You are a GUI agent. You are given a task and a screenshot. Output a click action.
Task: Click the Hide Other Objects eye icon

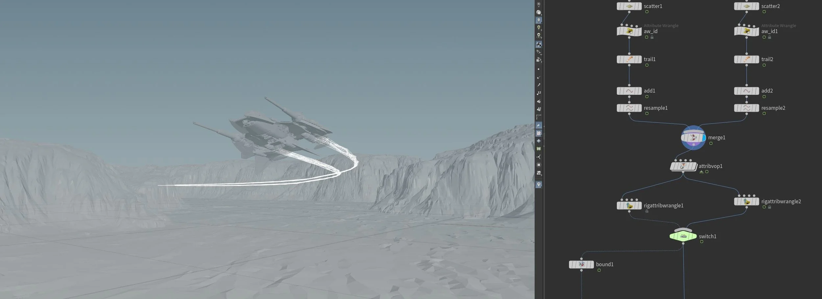coord(539,52)
